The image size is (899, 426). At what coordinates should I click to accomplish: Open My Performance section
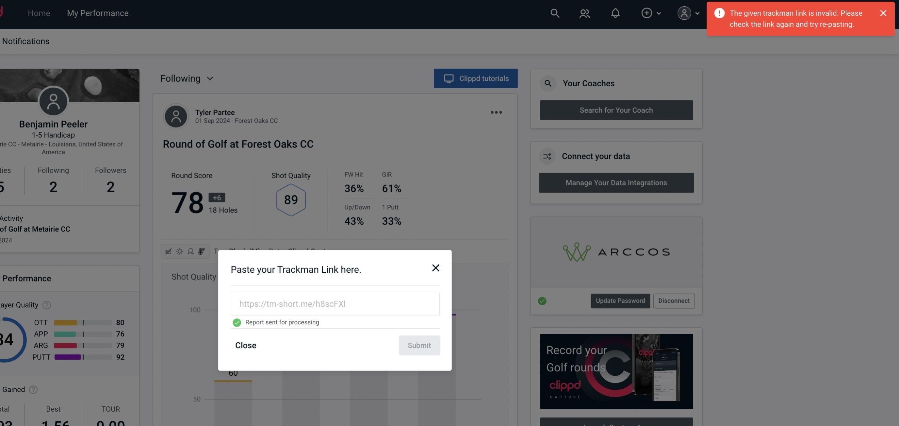[x=98, y=13]
